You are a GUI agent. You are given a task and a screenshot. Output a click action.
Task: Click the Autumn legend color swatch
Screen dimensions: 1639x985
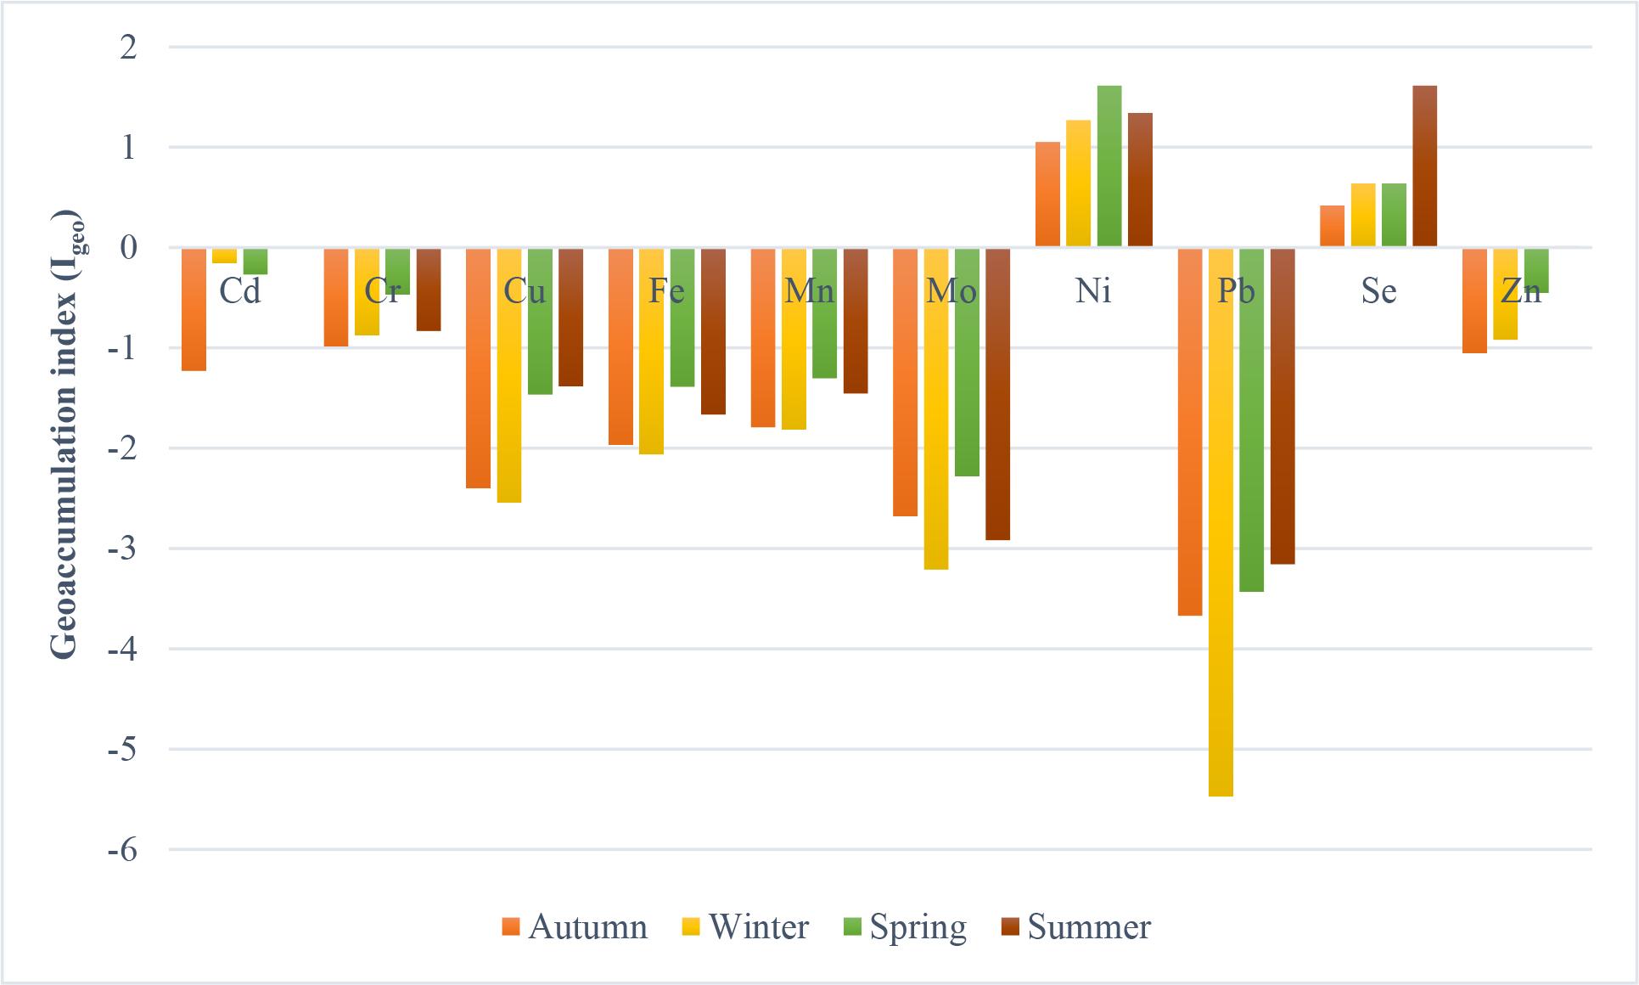(511, 927)
